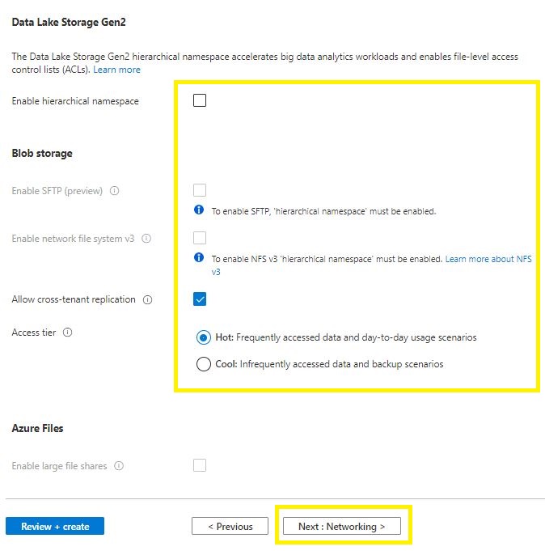The image size is (545, 551).
Task: Enable the hierarchical namespace checkbox
Action: coord(200,100)
